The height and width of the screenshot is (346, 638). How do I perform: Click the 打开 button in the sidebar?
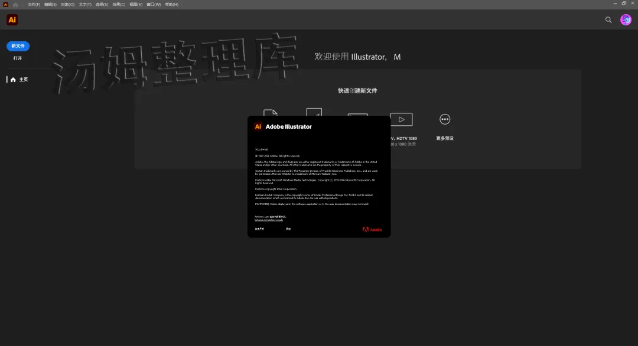point(18,58)
